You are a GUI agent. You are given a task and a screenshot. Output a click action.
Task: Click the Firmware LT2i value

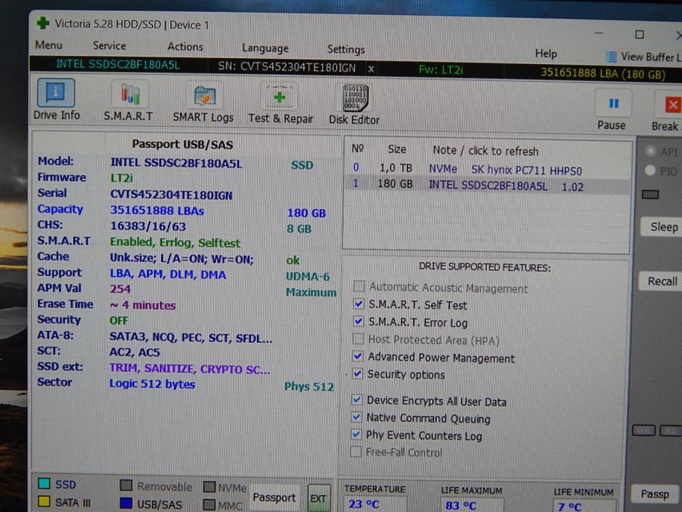pyautogui.click(x=121, y=178)
